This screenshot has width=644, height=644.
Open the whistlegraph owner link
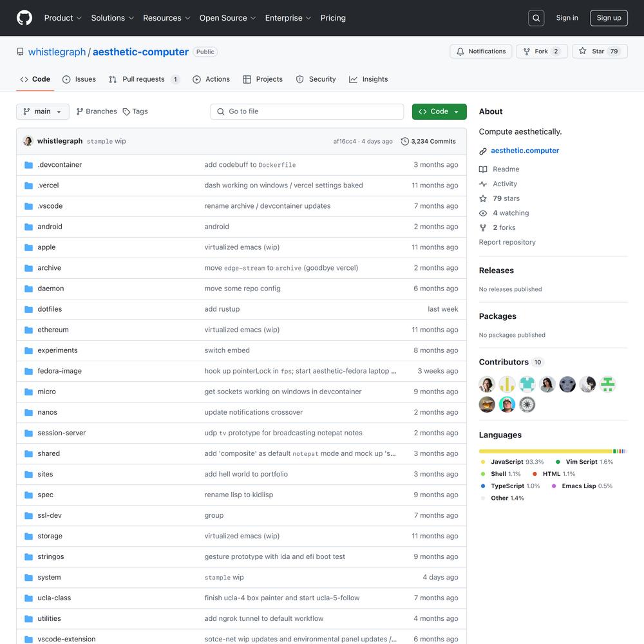click(x=57, y=52)
